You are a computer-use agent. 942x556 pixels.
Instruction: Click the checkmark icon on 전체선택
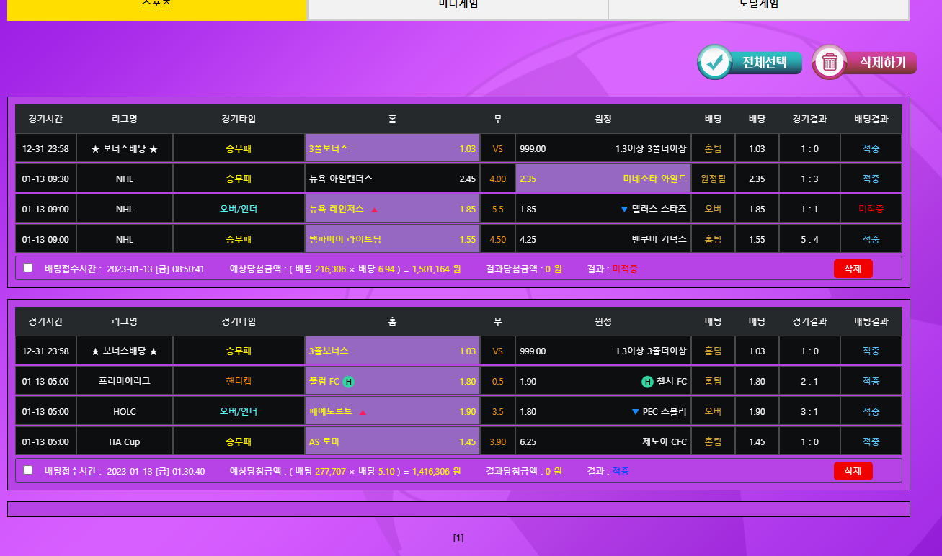(x=715, y=63)
